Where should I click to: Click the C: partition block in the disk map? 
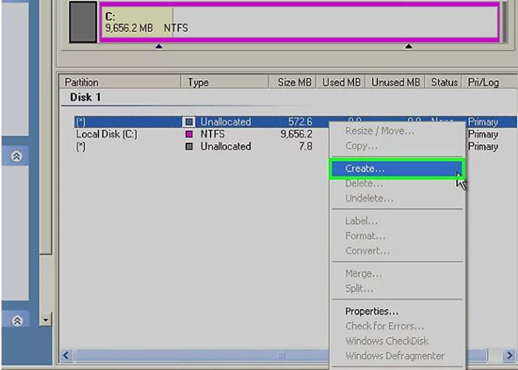tap(299, 22)
